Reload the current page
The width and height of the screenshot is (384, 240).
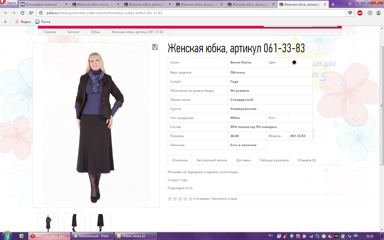(x=22, y=13)
